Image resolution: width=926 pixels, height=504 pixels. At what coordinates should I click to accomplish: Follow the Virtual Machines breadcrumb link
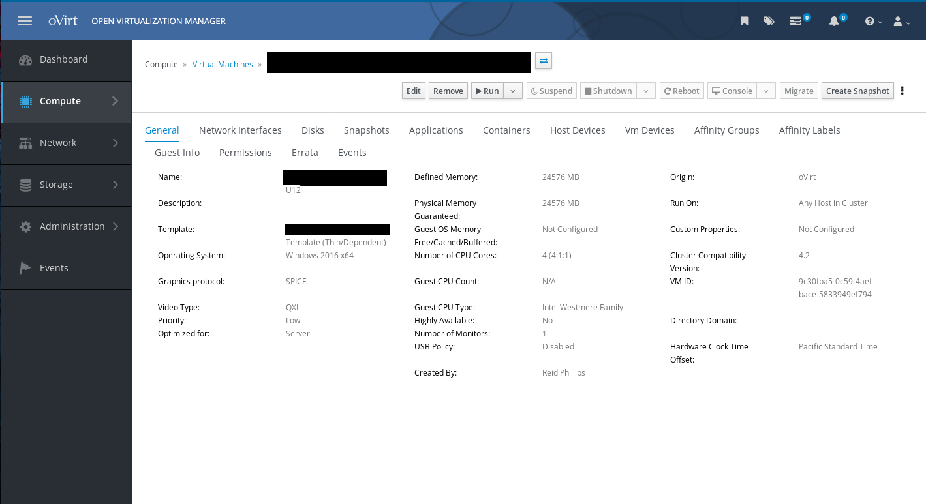tap(223, 65)
